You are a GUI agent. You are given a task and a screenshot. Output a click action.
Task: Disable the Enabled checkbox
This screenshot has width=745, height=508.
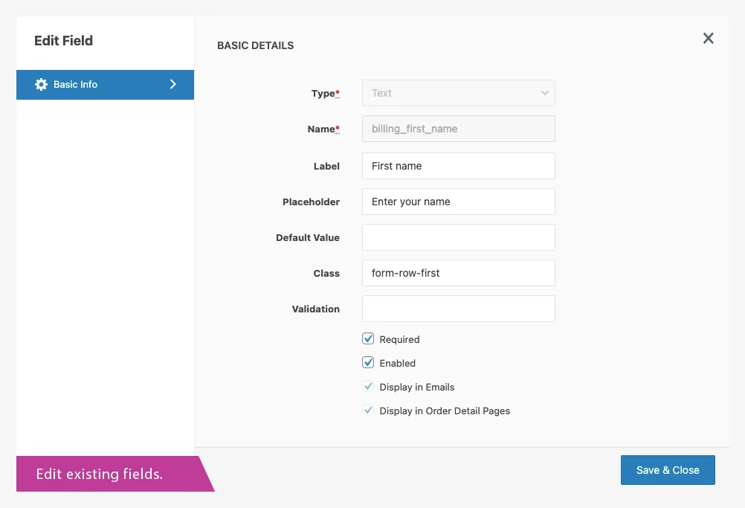(368, 362)
